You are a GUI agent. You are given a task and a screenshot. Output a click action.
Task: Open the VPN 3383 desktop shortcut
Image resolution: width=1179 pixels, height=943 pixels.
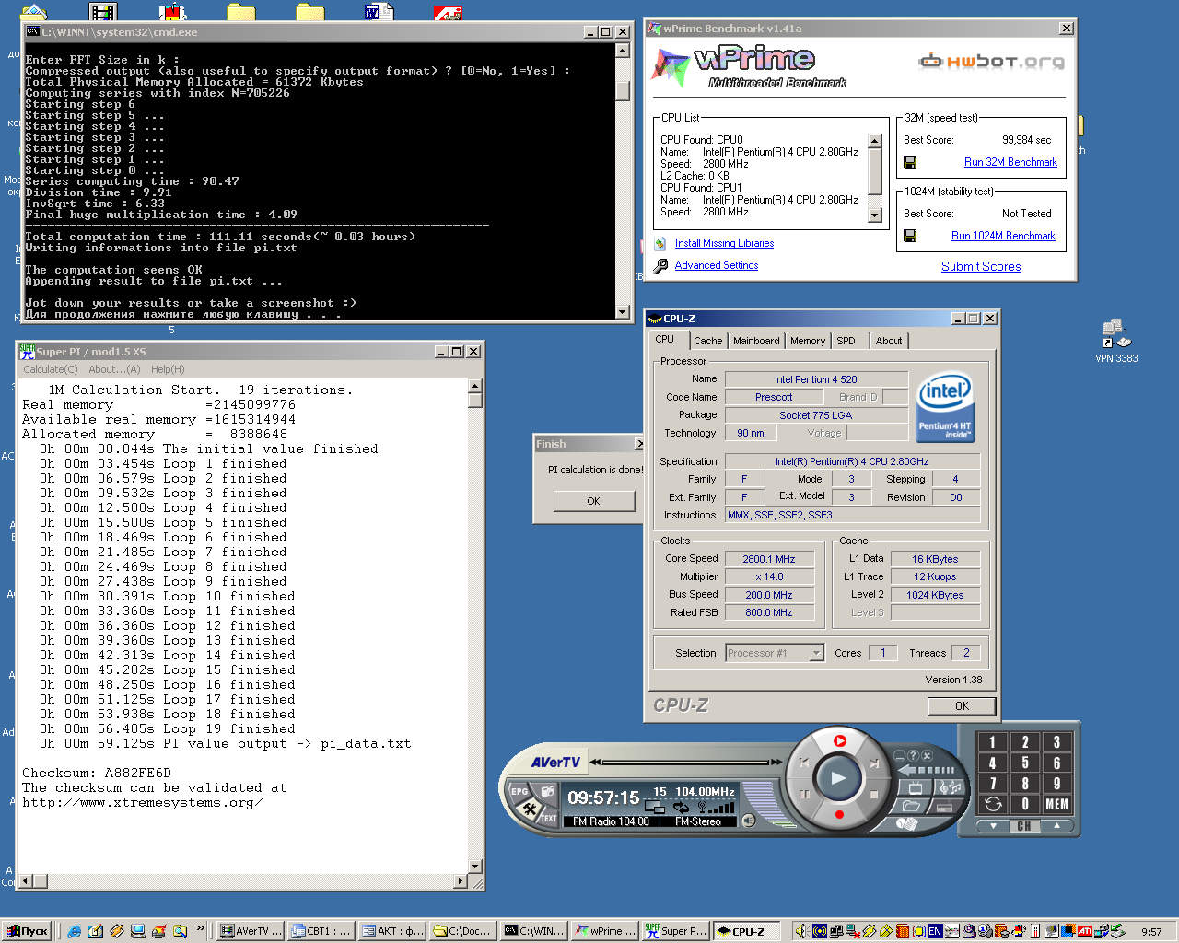click(x=1116, y=340)
